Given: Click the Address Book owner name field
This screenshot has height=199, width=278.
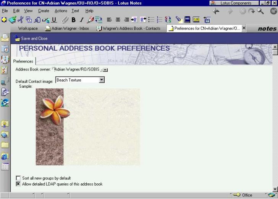Looking at the screenshot, I should point(77,69).
